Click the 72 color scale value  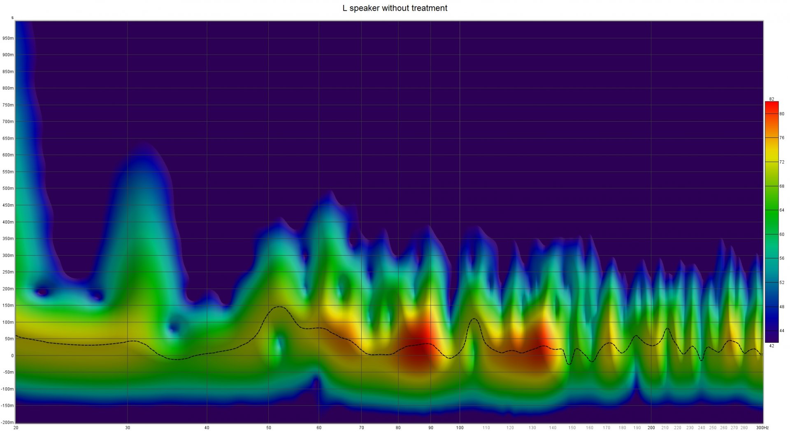click(x=782, y=162)
